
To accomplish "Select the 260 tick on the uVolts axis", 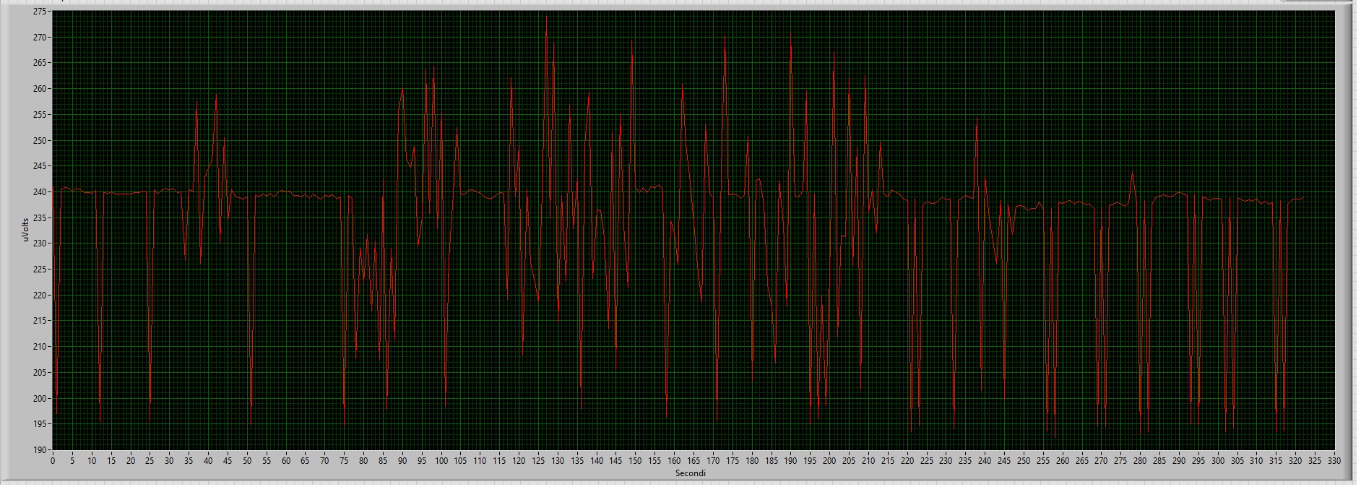I will pyautogui.click(x=40, y=89).
